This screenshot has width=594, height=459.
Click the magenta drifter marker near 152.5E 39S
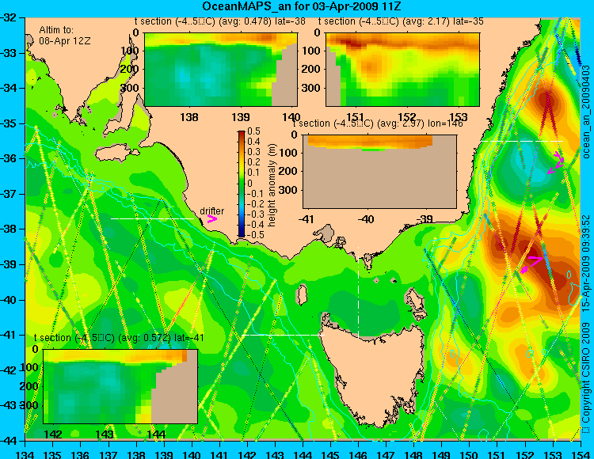coord(532,264)
